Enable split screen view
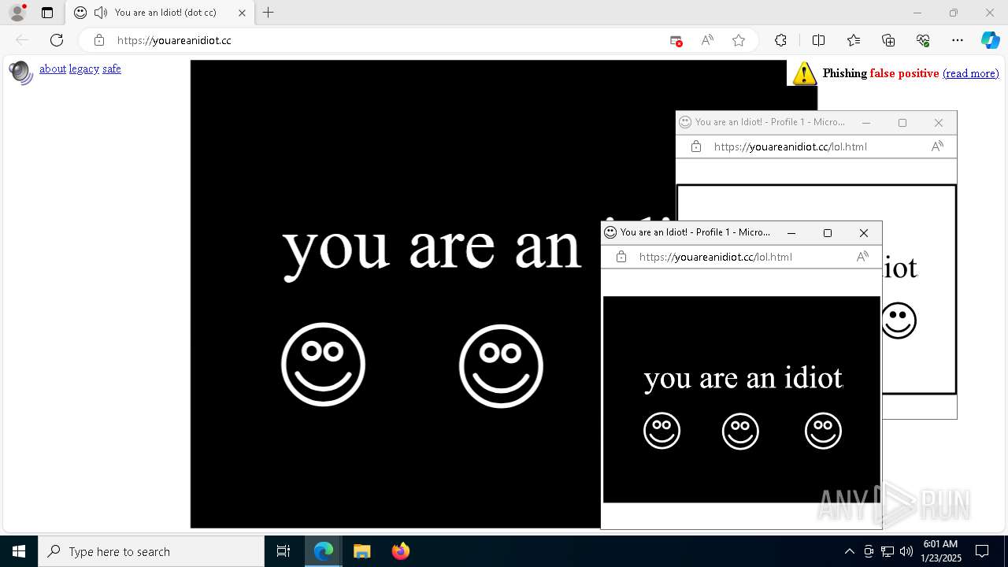 coord(818,40)
